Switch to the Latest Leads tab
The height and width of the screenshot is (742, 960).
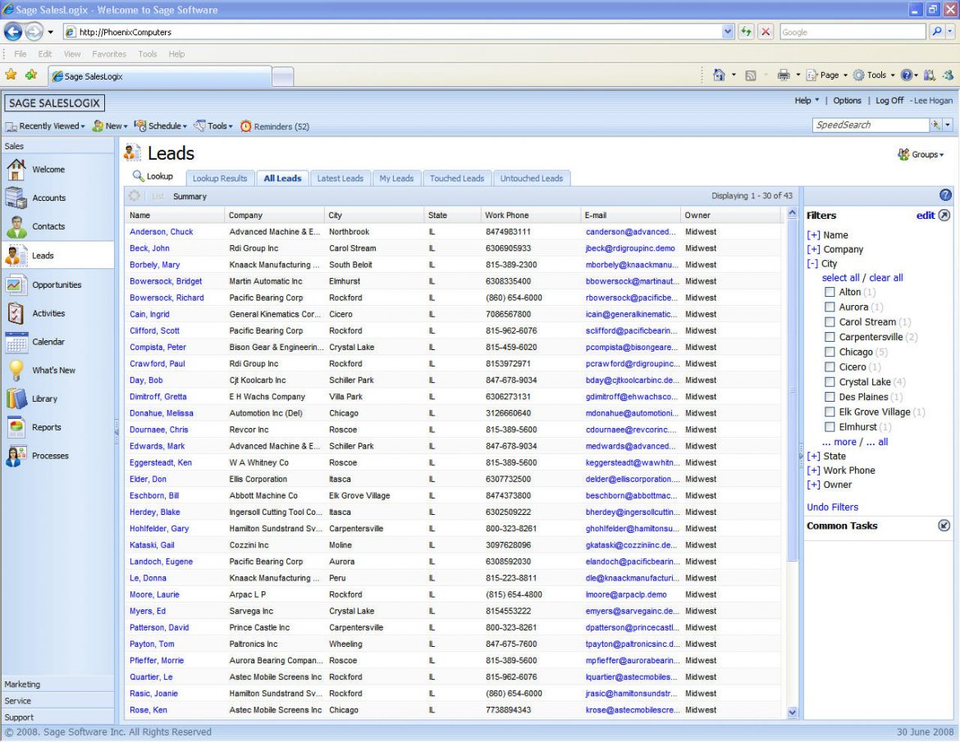[340, 177]
